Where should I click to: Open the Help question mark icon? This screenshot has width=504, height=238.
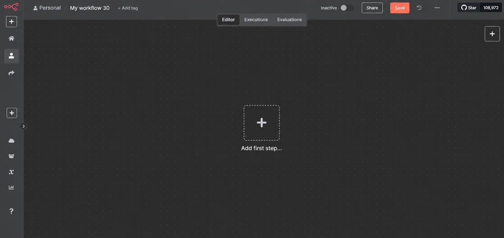pyautogui.click(x=11, y=211)
